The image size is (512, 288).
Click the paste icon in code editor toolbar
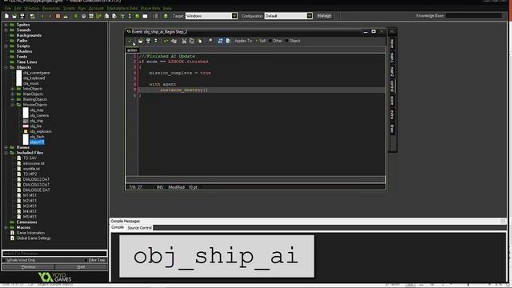[x=199, y=41]
